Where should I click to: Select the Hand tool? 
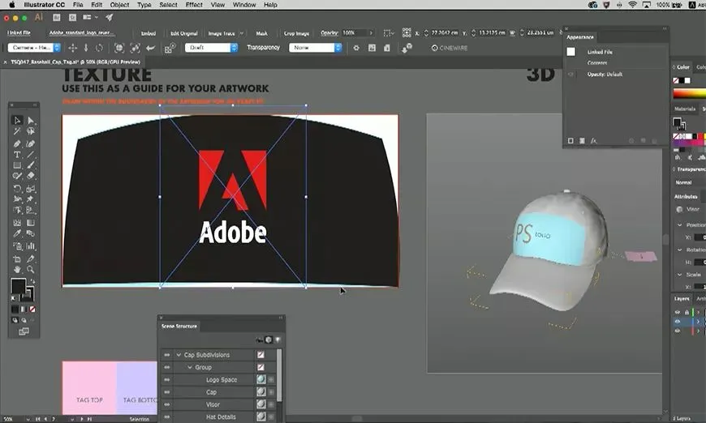tap(17, 270)
